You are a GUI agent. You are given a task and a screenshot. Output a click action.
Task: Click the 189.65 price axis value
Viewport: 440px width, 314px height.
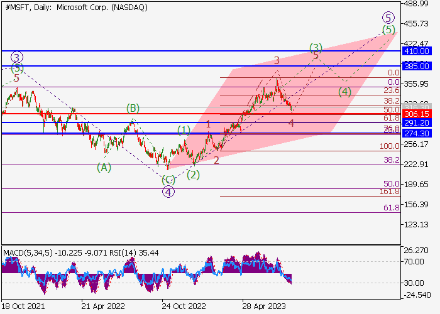coord(416,185)
